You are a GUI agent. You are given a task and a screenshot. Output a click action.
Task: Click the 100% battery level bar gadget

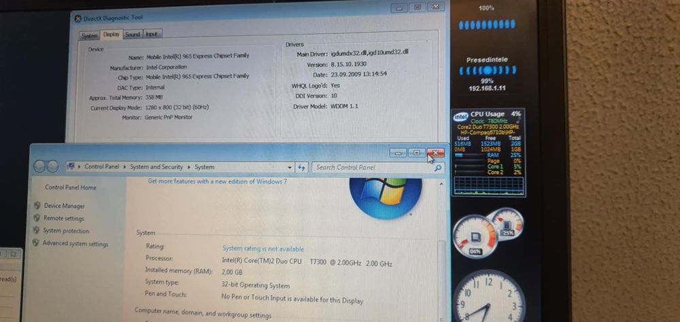(x=487, y=24)
